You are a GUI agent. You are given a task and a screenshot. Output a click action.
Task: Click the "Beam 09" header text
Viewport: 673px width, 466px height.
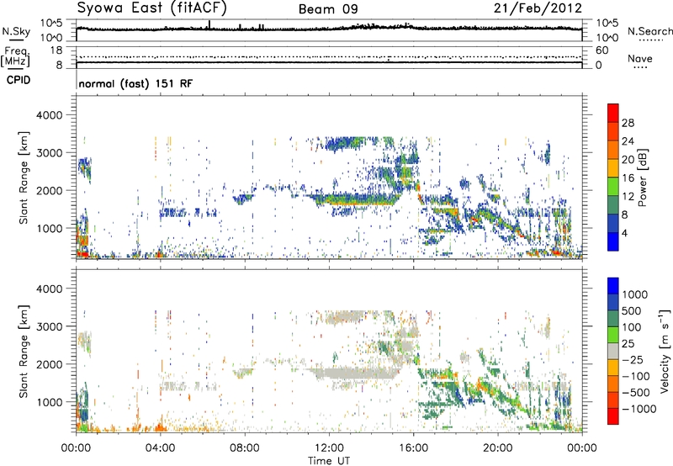tap(328, 9)
